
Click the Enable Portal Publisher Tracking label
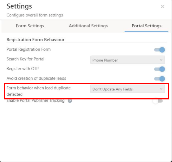pyautogui.click(x=35, y=101)
